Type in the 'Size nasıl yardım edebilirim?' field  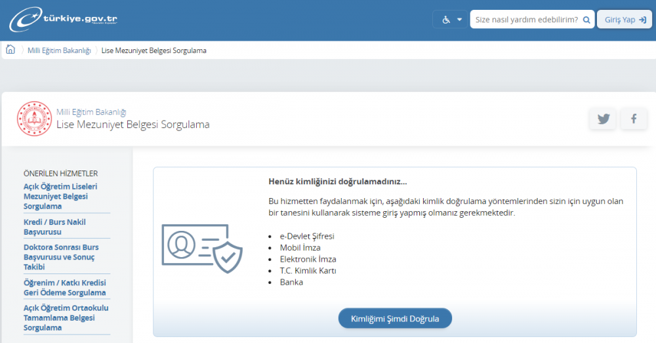[525, 20]
